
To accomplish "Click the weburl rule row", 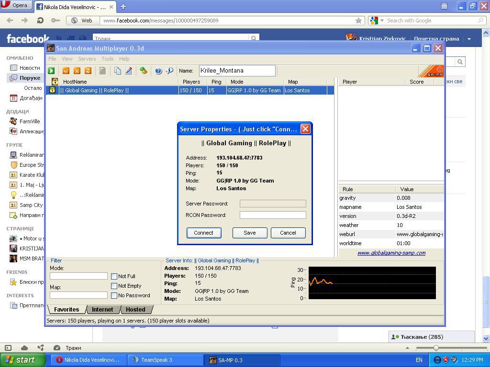I will point(391,234).
